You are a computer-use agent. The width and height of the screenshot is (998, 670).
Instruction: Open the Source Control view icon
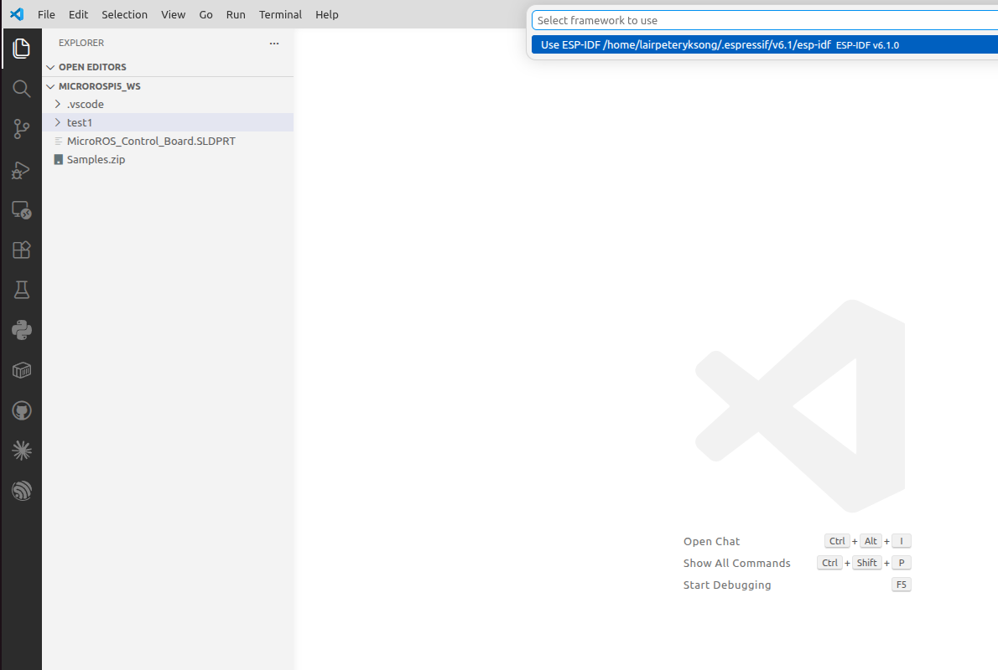point(21,129)
